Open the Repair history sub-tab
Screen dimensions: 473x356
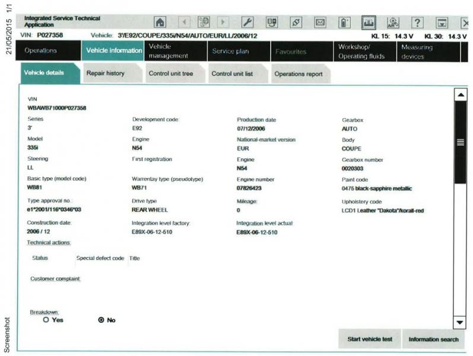113,73
